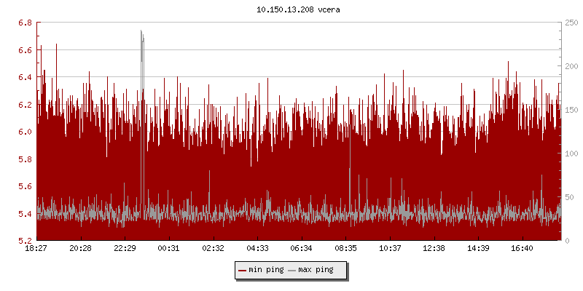Select the 20:28 time label on x-axis

80,248
